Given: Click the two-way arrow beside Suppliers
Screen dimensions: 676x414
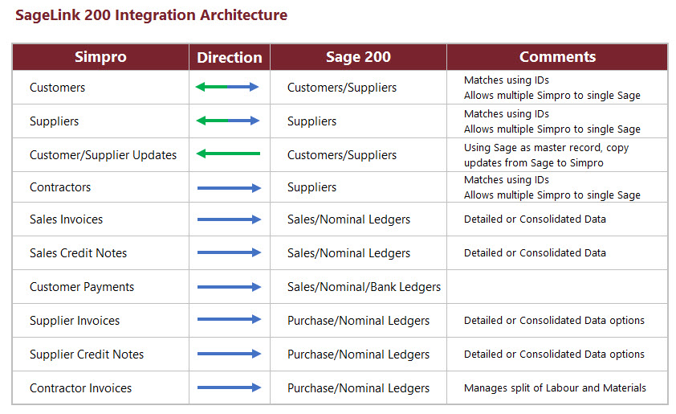Looking at the screenshot, I should click(x=228, y=121).
